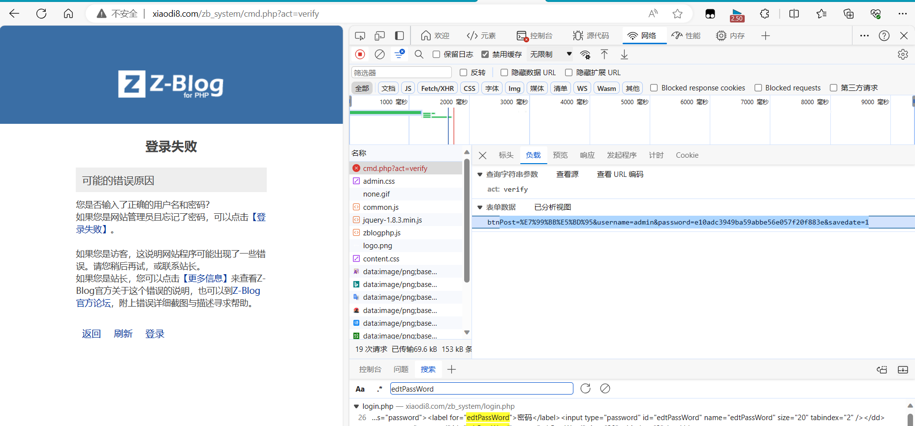This screenshot has width=915, height=426.
Task: Open the browser home page icon
Action: tap(68, 14)
